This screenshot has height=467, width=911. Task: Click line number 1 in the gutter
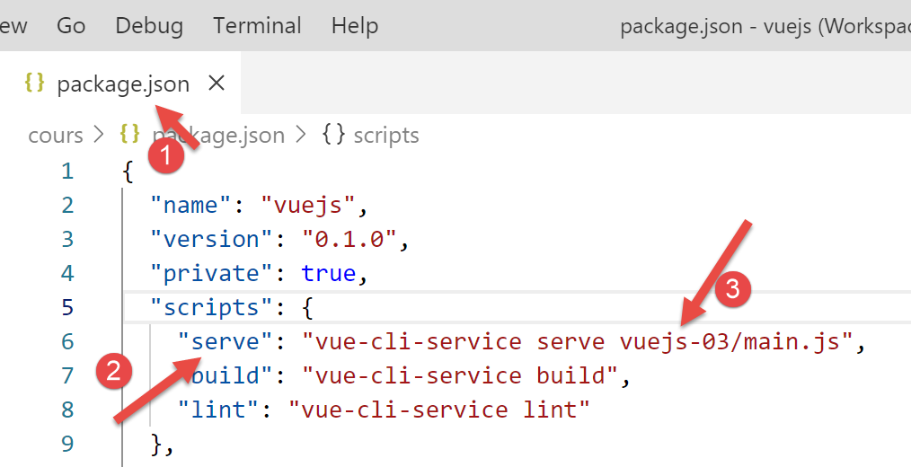pos(66,172)
